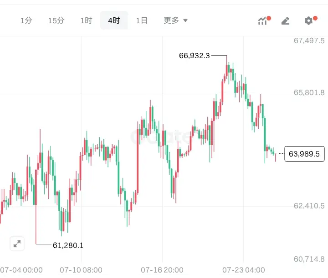Image resolution: width=328 pixels, height=278 pixels.
Task: Click the 07-16 20:00 time axis label
Action: tap(162, 270)
